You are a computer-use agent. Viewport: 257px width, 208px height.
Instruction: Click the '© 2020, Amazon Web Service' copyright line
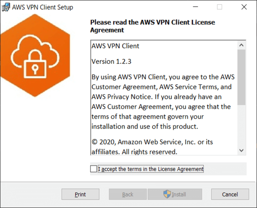pos(152,142)
